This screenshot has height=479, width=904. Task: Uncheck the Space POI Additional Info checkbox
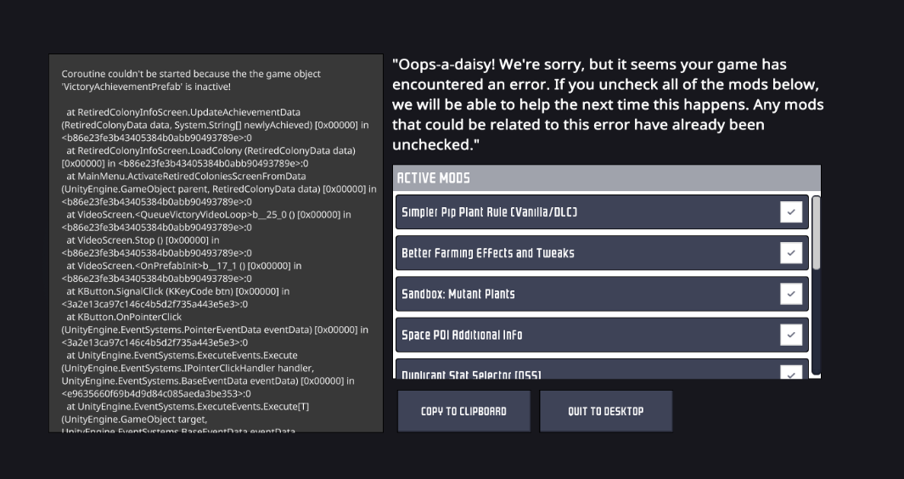(x=791, y=335)
